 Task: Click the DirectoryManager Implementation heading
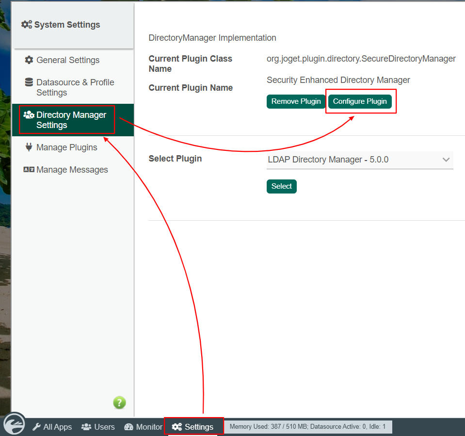click(x=212, y=38)
